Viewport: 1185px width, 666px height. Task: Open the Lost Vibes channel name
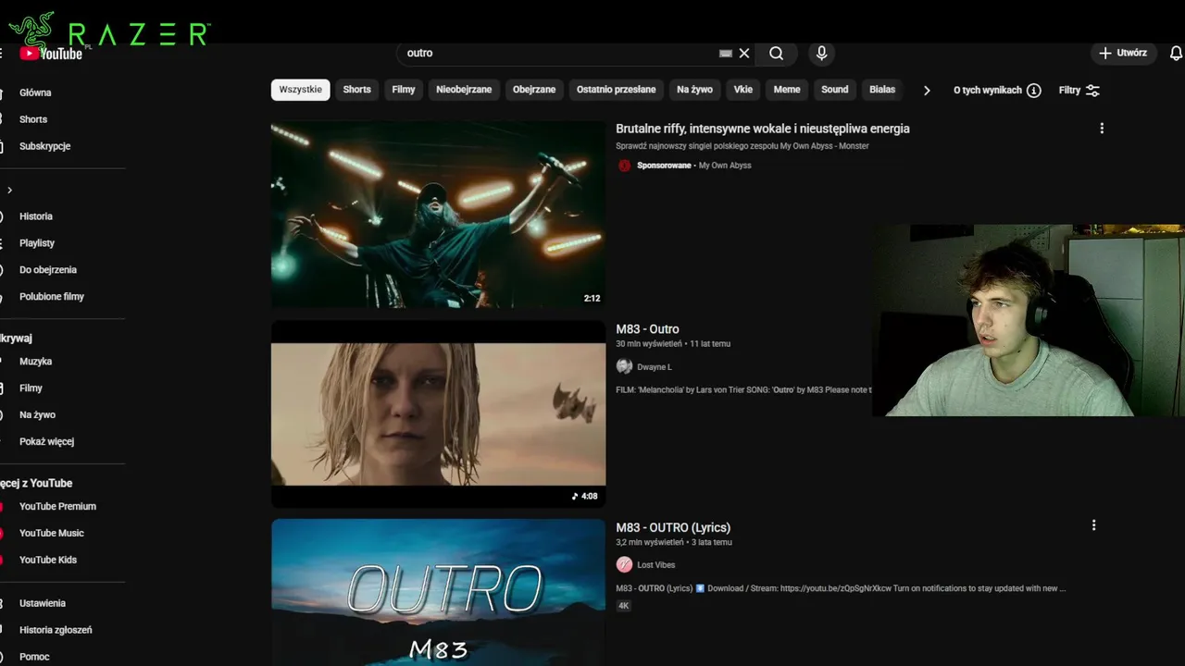pos(656,565)
